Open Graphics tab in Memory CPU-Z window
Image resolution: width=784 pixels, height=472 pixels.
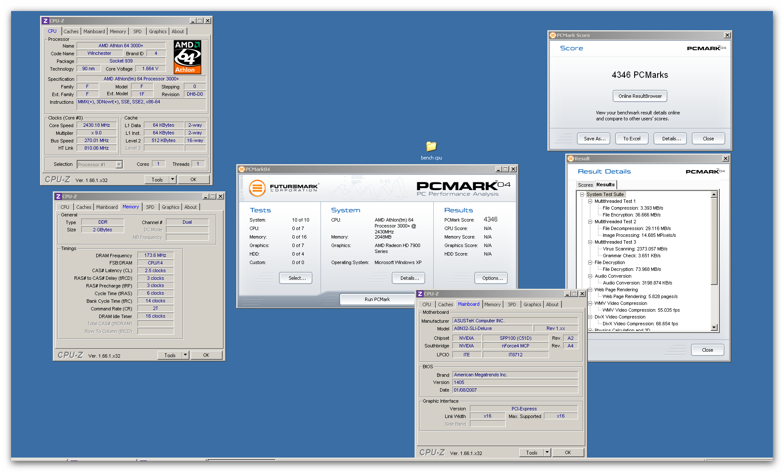coord(170,207)
